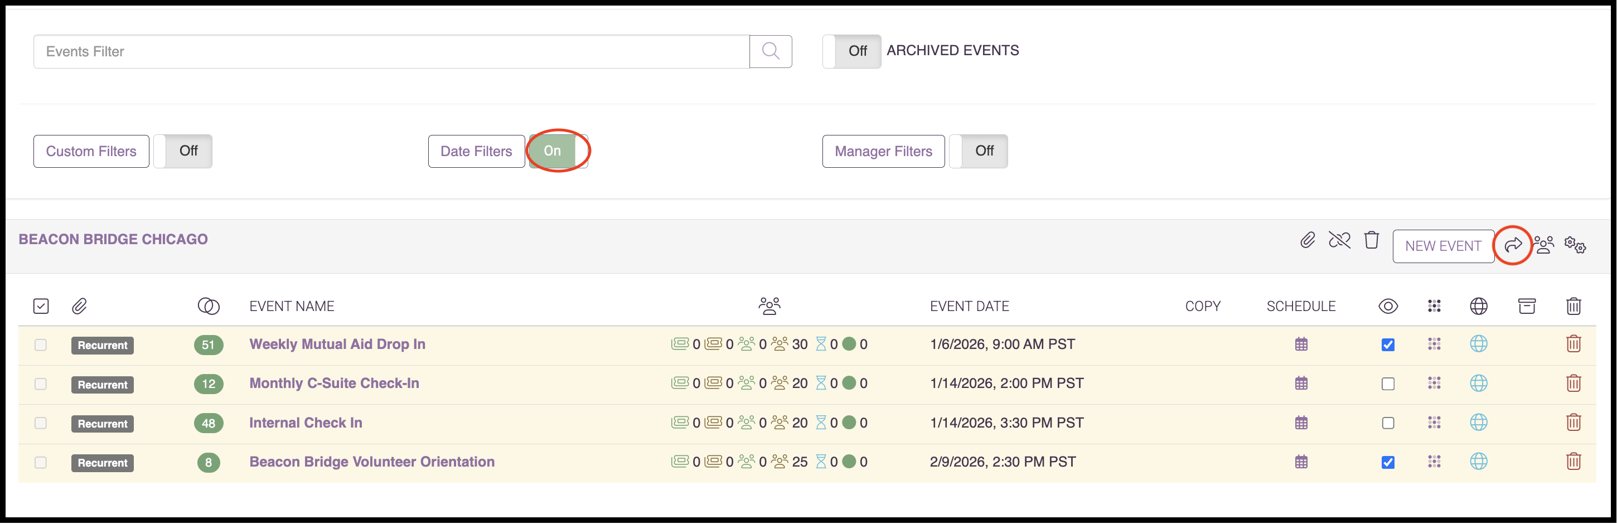Delete Weekly Mutual Aid Drop In via trash icon
The image size is (1617, 524).
[x=1573, y=345]
